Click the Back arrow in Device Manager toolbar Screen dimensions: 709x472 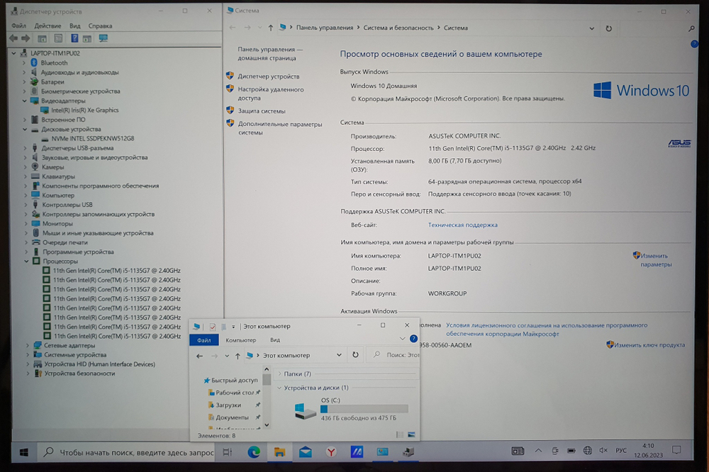pos(13,38)
